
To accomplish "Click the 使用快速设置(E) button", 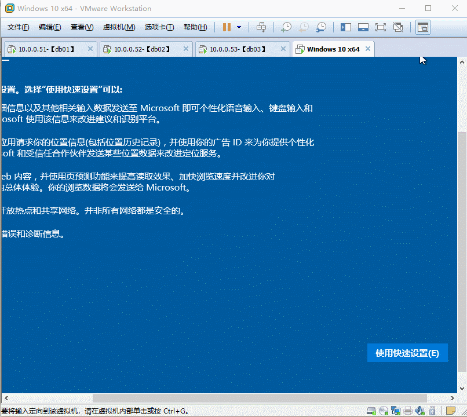I will pyautogui.click(x=407, y=353).
